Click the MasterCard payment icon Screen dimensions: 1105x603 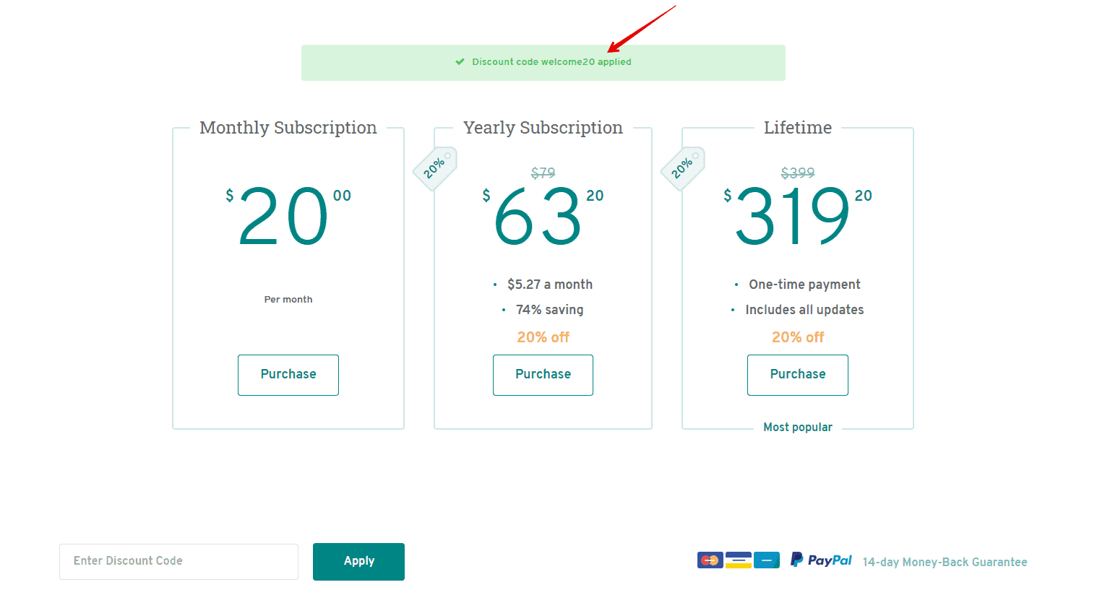(x=710, y=560)
